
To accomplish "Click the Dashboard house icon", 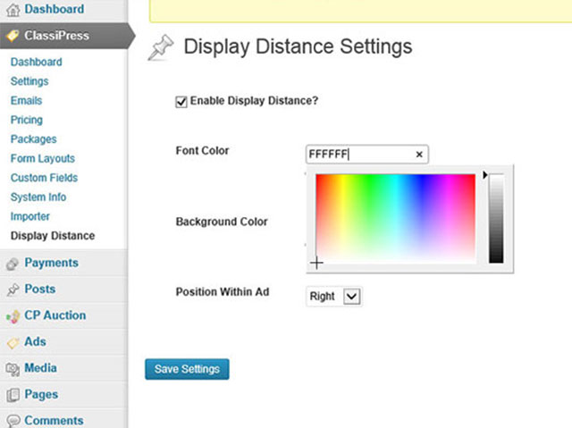I will coord(13,10).
